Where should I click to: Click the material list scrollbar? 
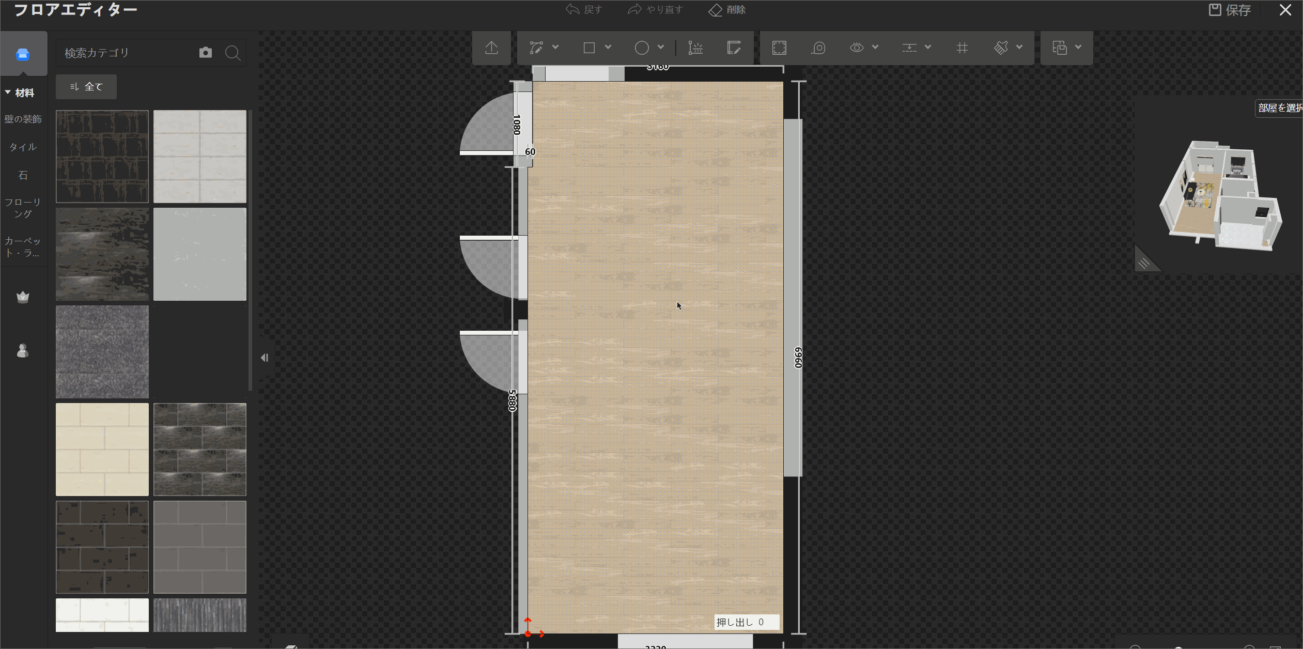click(250, 250)
